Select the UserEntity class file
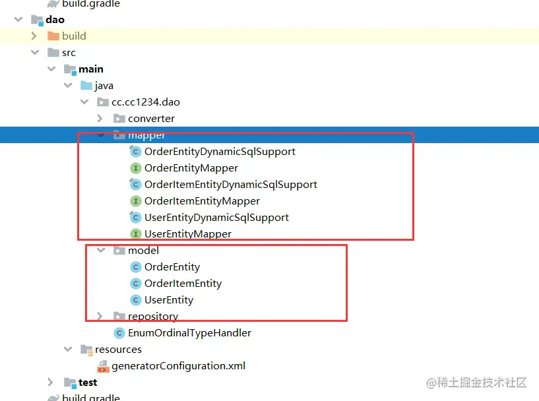 tap(169, 300)
